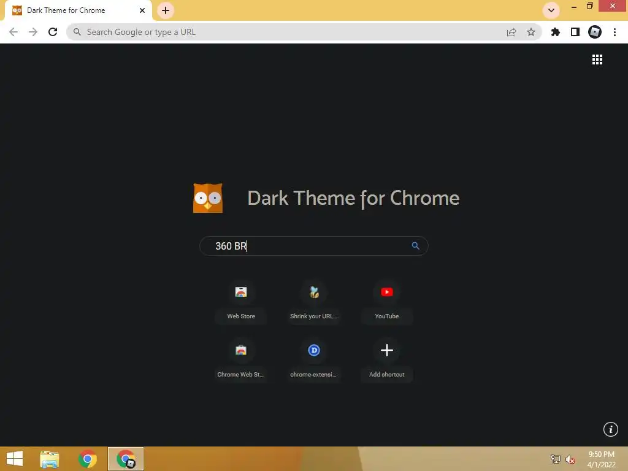
Task: Open the Chrome profile avatar
Action: [595, 32]
